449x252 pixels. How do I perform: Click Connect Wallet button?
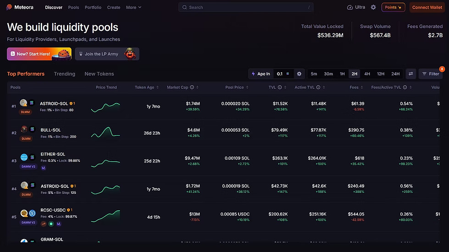tap(427, 7)
